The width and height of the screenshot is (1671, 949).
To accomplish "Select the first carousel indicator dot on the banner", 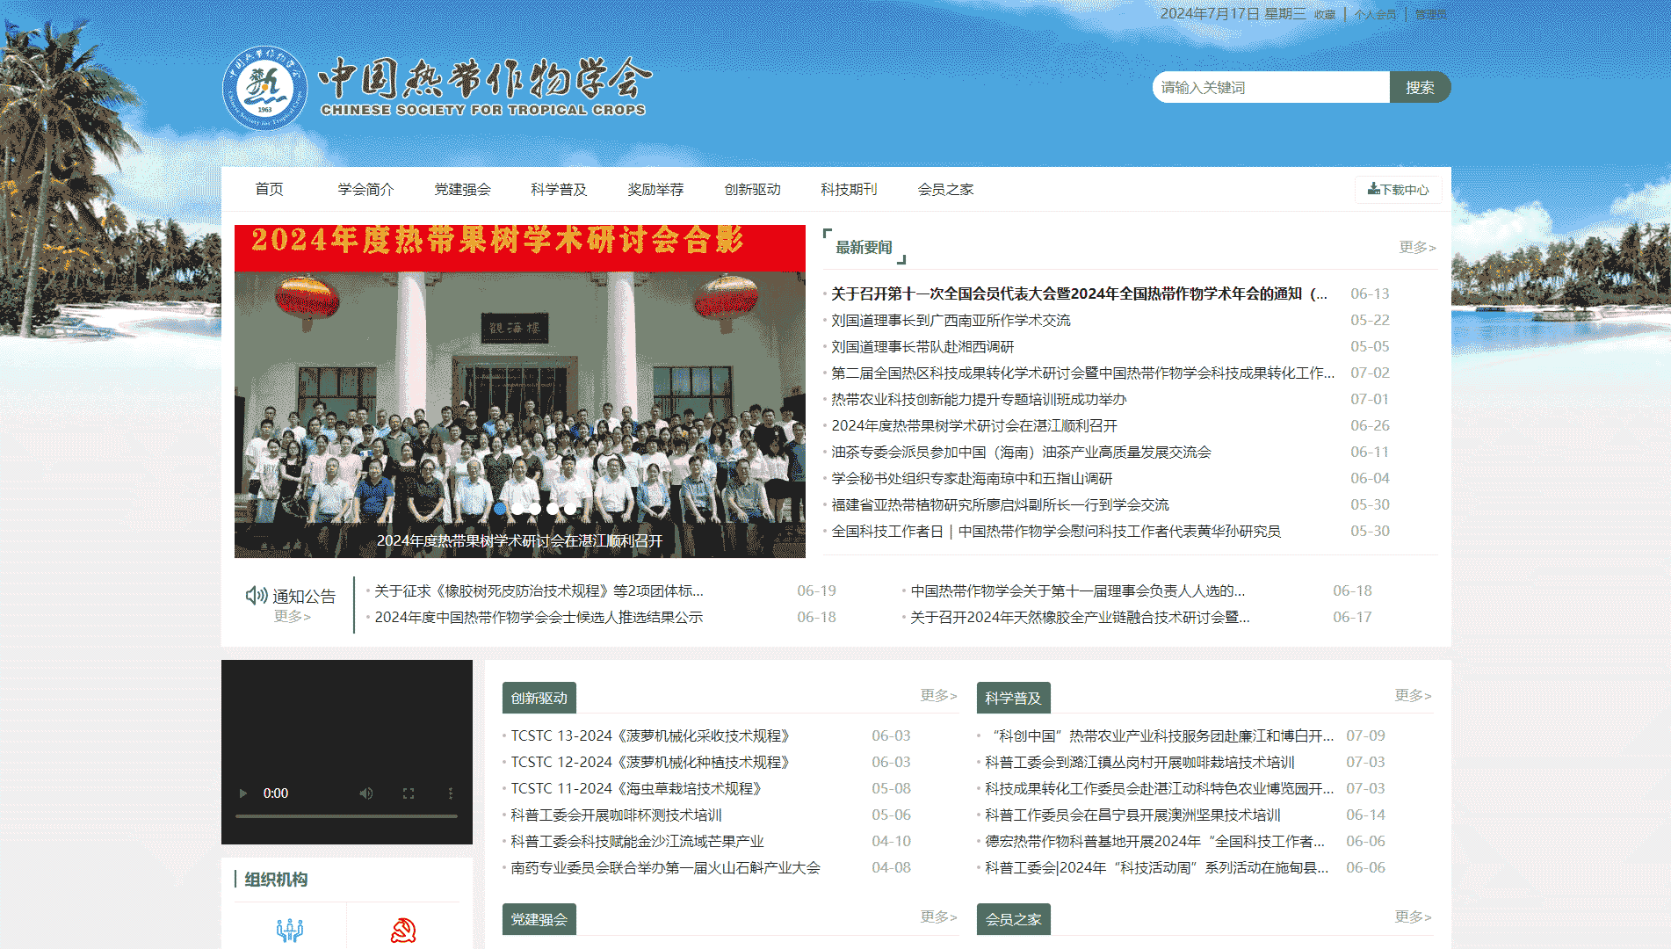I will click(x=501, y=509).
